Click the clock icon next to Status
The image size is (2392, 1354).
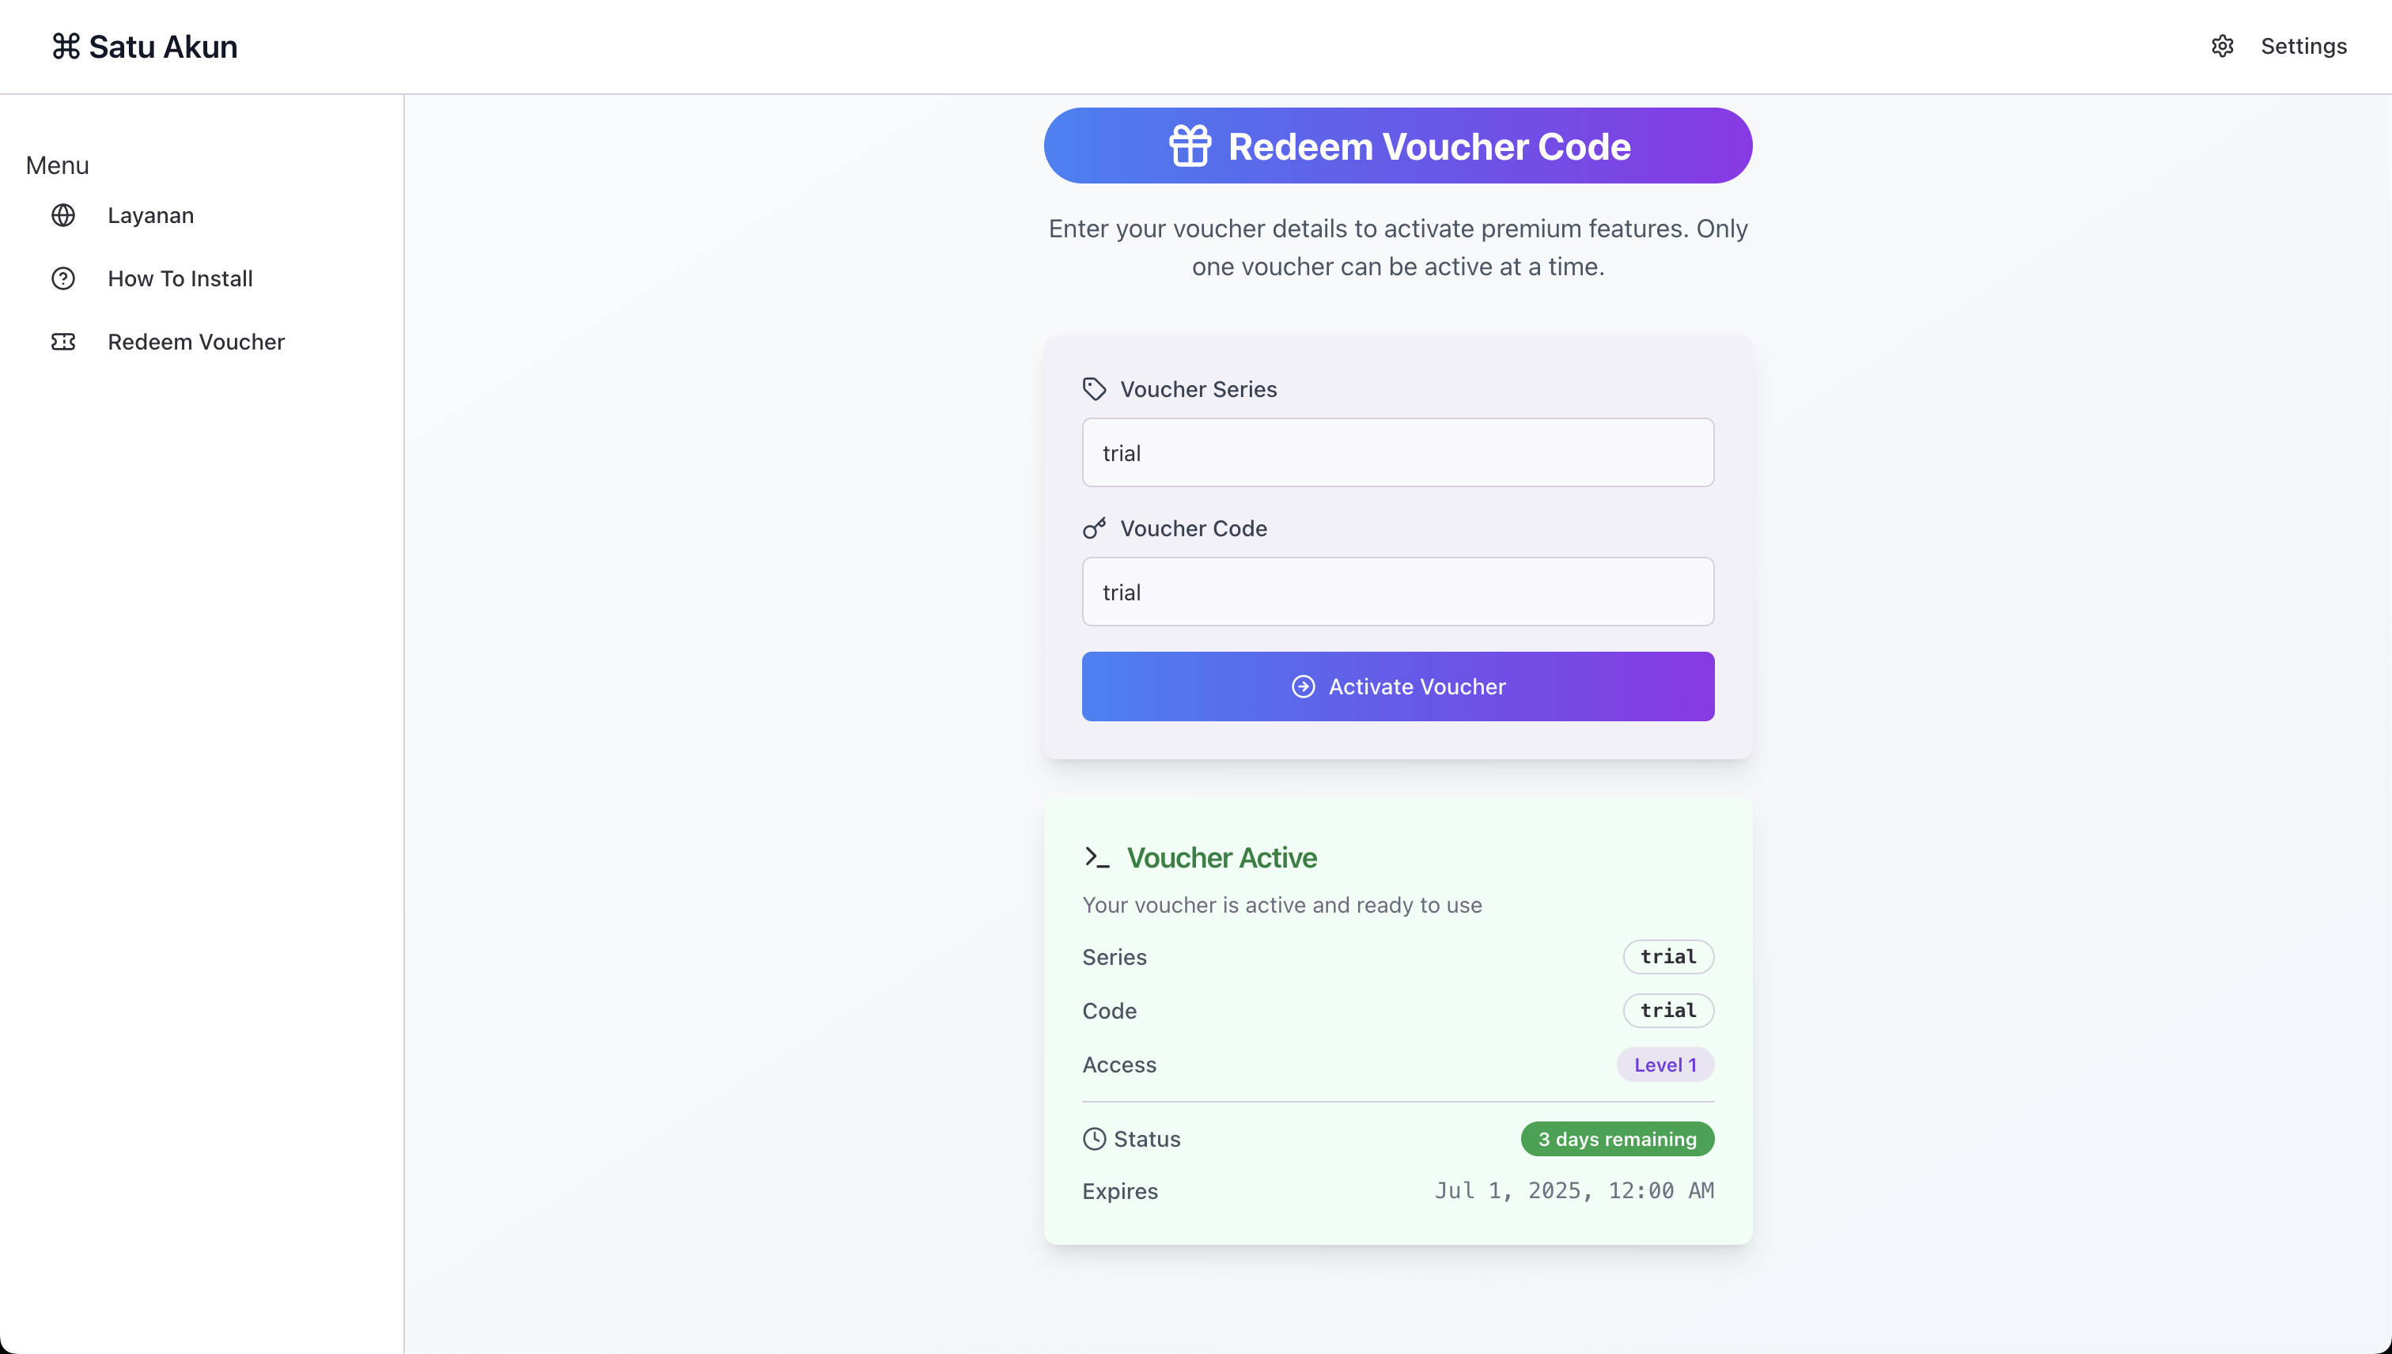tap(1095, 1139)
